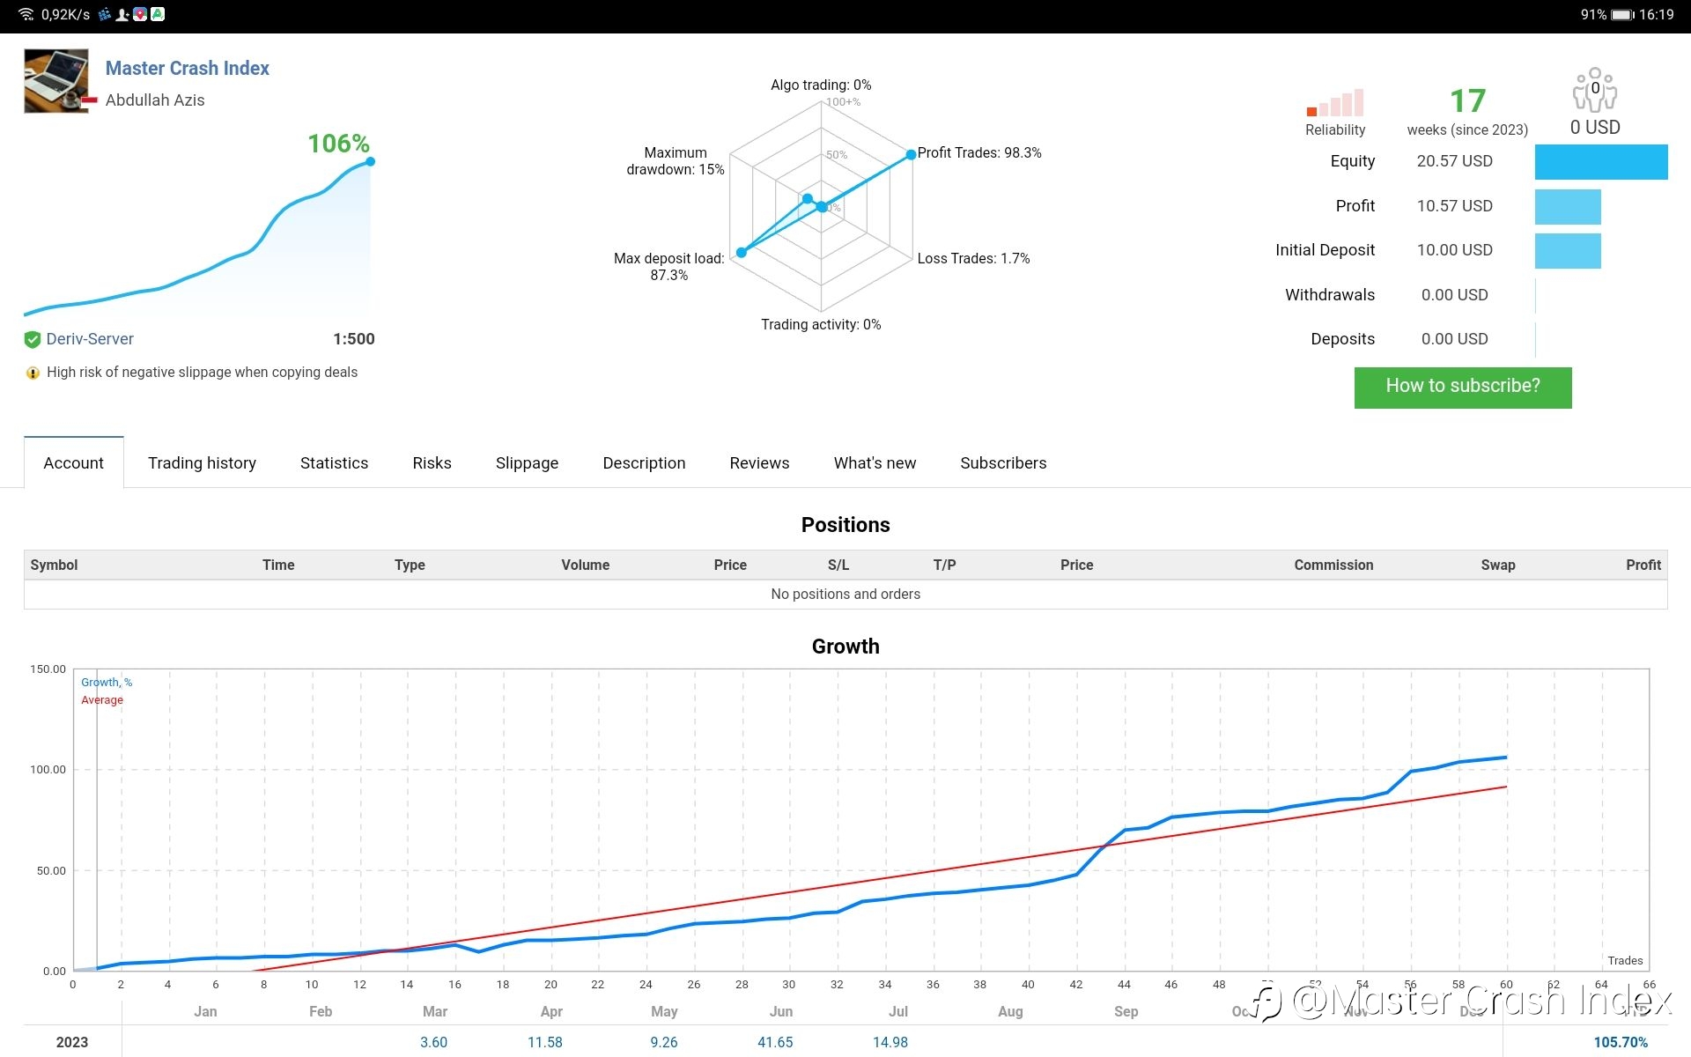Click the red Average legend label
Viewport: 1691px width, 1057px height.
pyautogui.click(x=102, y=700)
